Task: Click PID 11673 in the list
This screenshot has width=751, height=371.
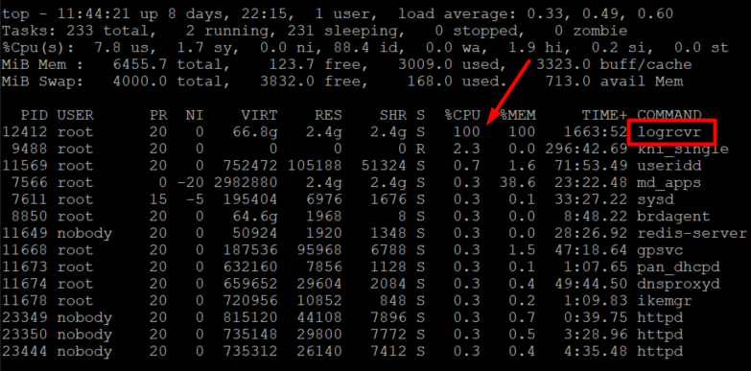Action: pos(25,267)
